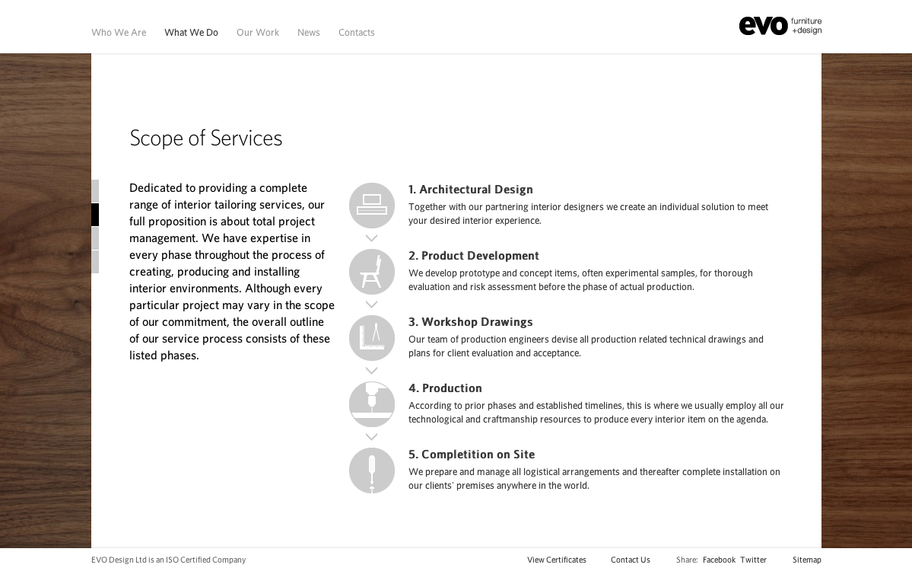Click the chevron below the Production icon

(x=371, y=437)
